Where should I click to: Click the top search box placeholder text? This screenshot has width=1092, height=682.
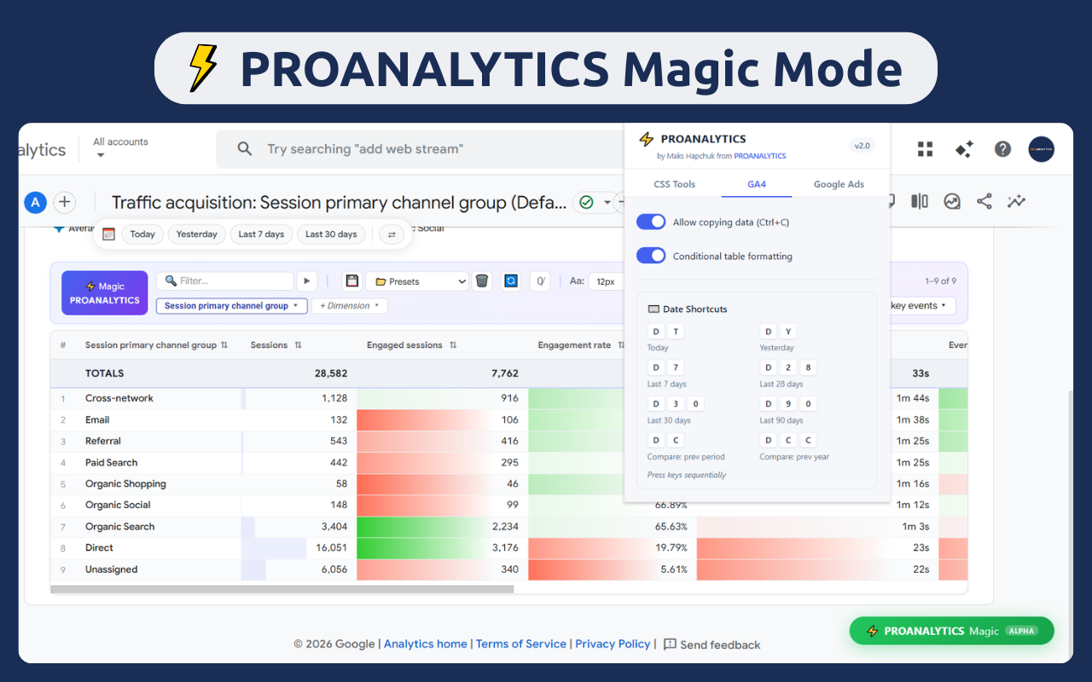(x=365, y=149)
